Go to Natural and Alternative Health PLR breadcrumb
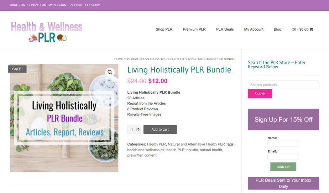This screenshot has height=193, width=329. [x=155, y=59]
